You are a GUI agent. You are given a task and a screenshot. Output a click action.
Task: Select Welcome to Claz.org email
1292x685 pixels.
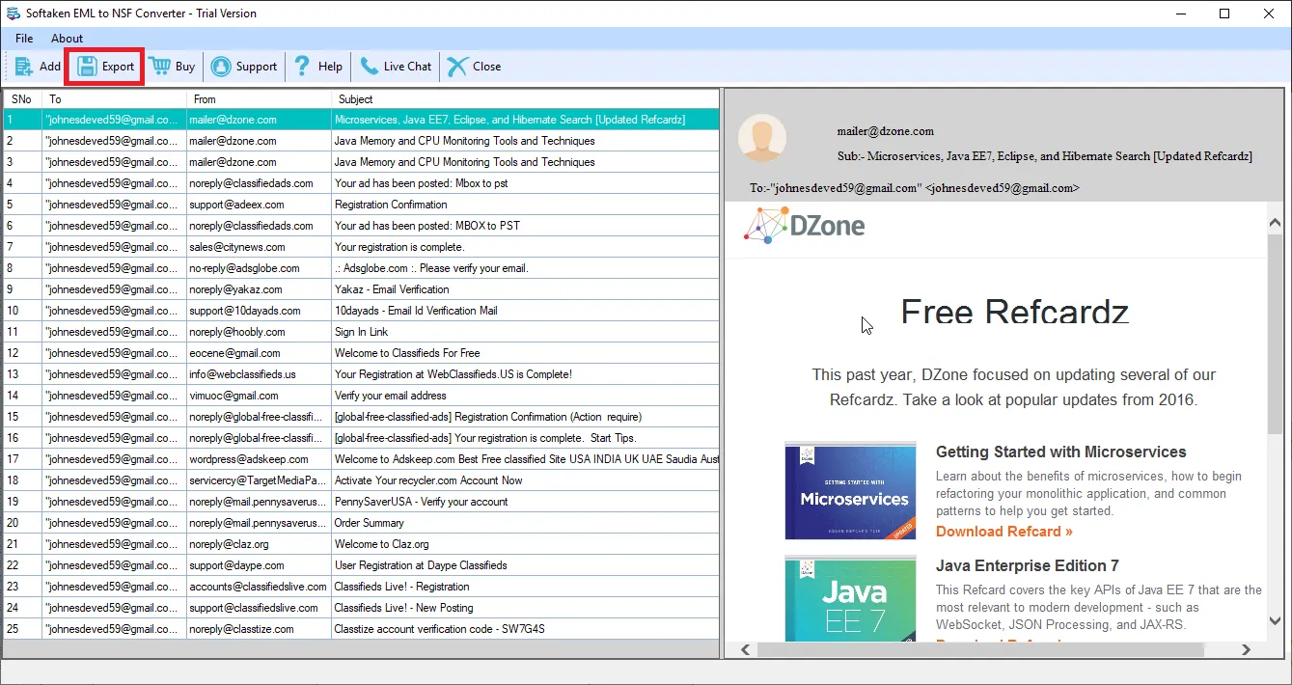click(361, 544)
